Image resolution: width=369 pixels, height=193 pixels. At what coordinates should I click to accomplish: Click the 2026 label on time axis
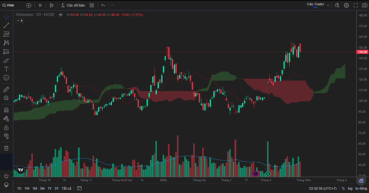pyautogui.click(x=163, y=180)
